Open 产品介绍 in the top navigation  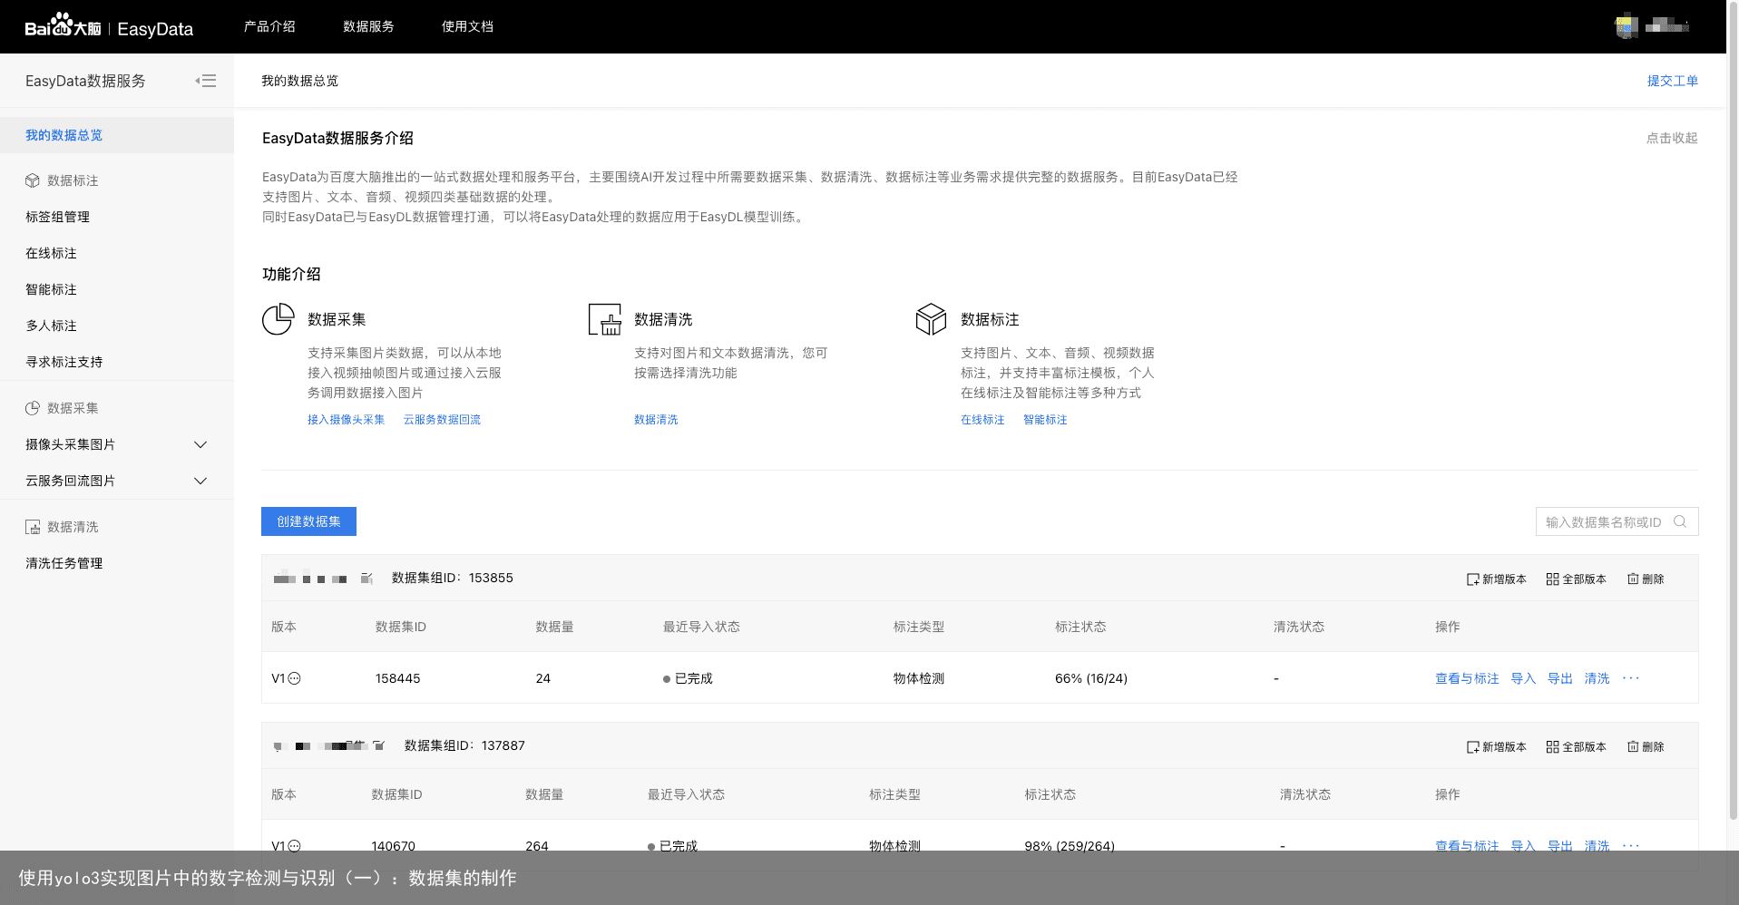coord(269,26)
